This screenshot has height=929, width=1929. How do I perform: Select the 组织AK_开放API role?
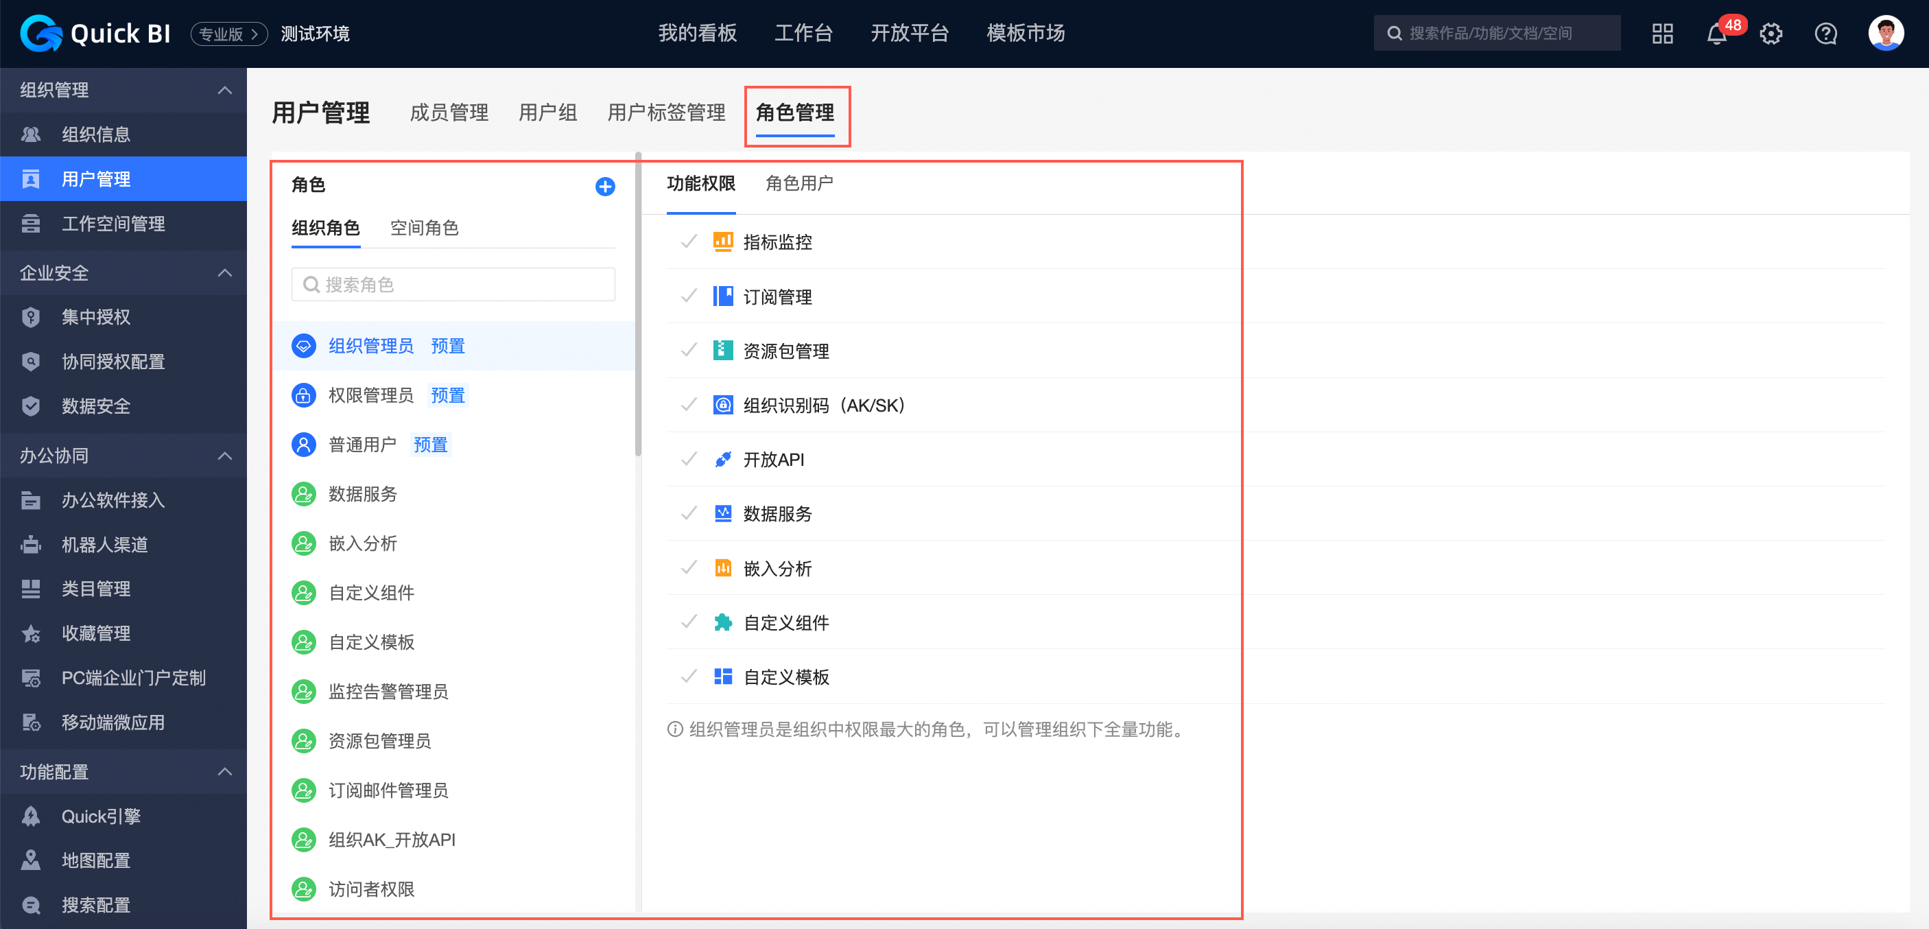[454, 840]
